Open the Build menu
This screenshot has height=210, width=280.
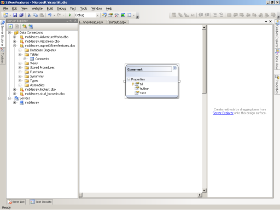(x=50, y=9)
